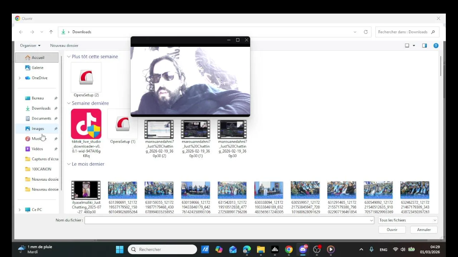Refresh the Downloads folder view

(x=366, y=32)
